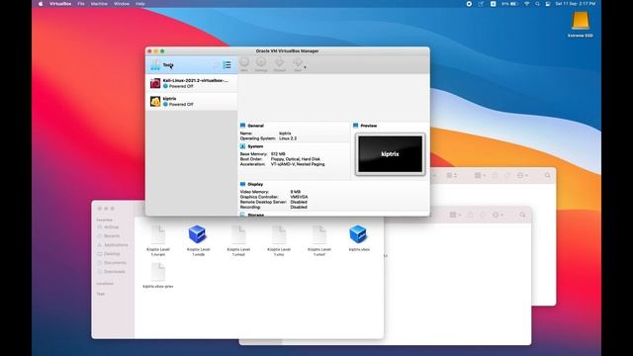Click the pin icon beside Tools
The image size is (633, 356).
point(217,65)
